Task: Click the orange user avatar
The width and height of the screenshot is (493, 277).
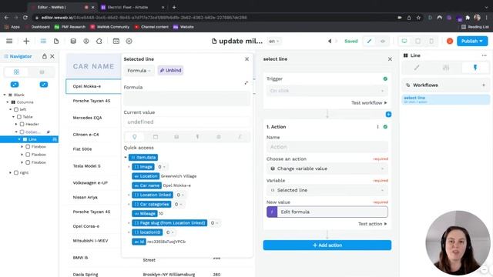Action: [x=450, y=41]
